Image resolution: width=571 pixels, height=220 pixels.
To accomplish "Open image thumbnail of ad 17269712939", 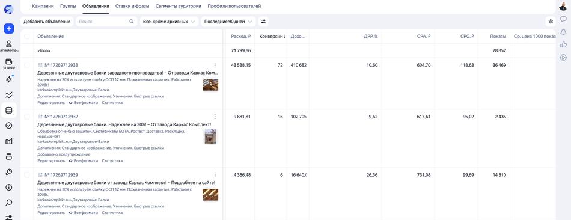I will [210, 195].
